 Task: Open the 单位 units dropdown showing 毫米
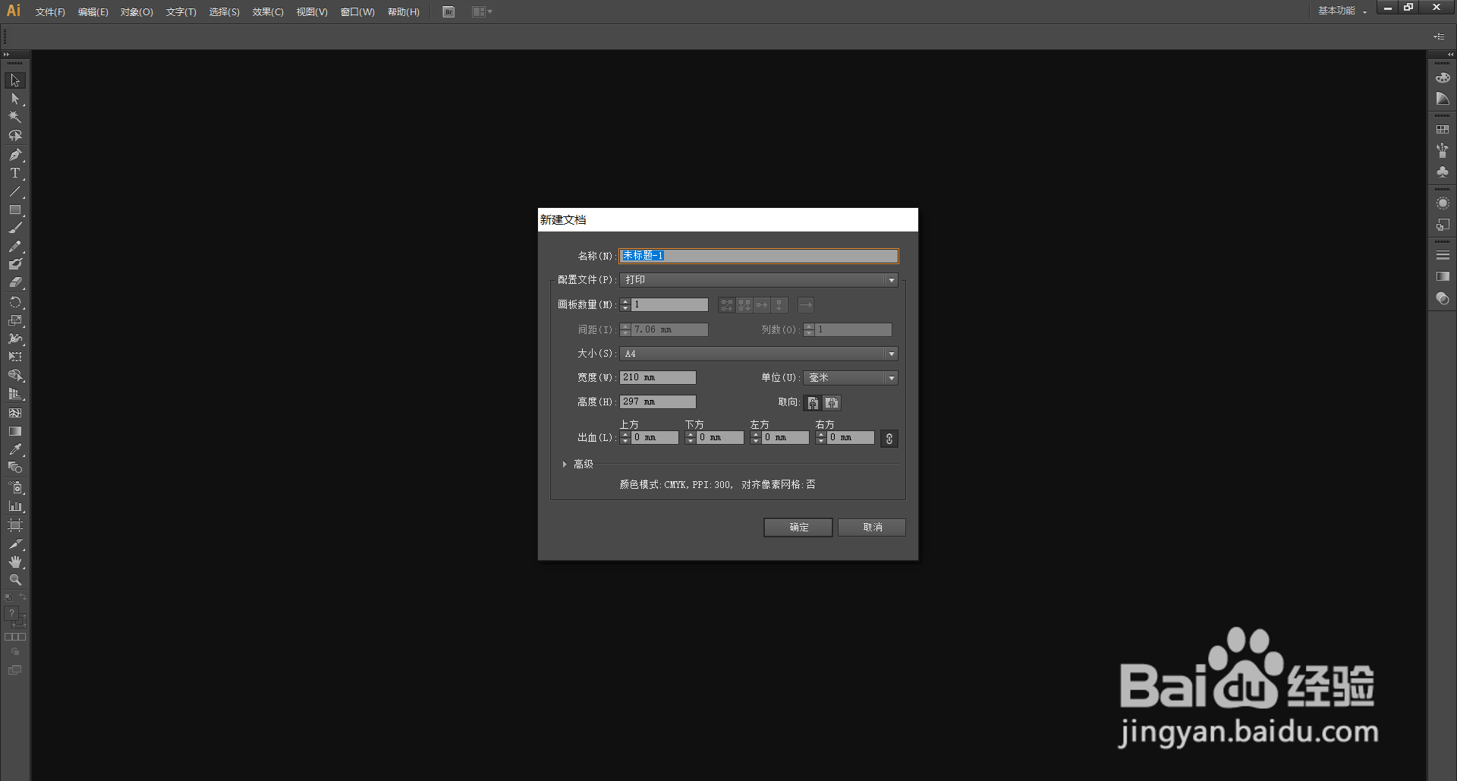click(849, 377)
